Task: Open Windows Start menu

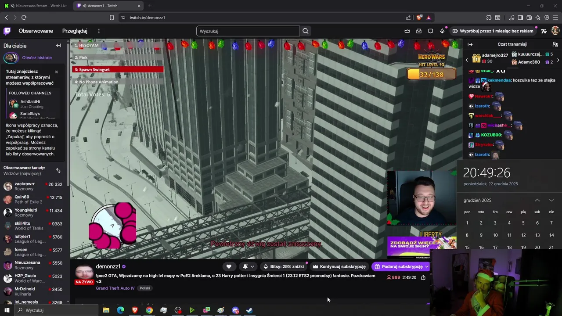Action: (7, 310)
